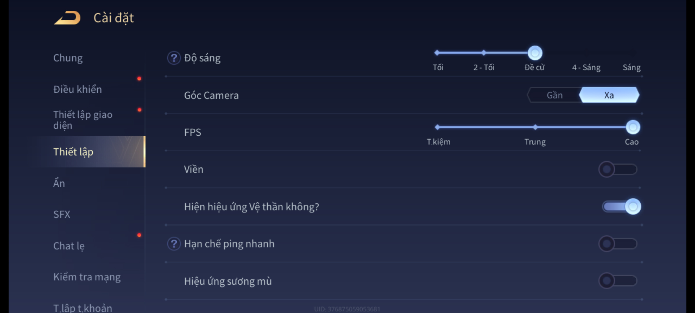Disable Hiện hiệu ứng Vệ thần toggle
Image resolution: width=695 pixels, height=313 pixels.
point(621,207)
